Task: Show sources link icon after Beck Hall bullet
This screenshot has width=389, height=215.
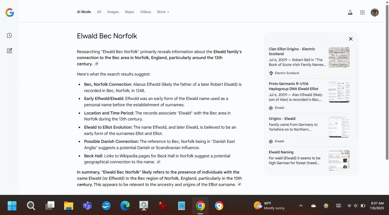Action: tap(159, 162)
